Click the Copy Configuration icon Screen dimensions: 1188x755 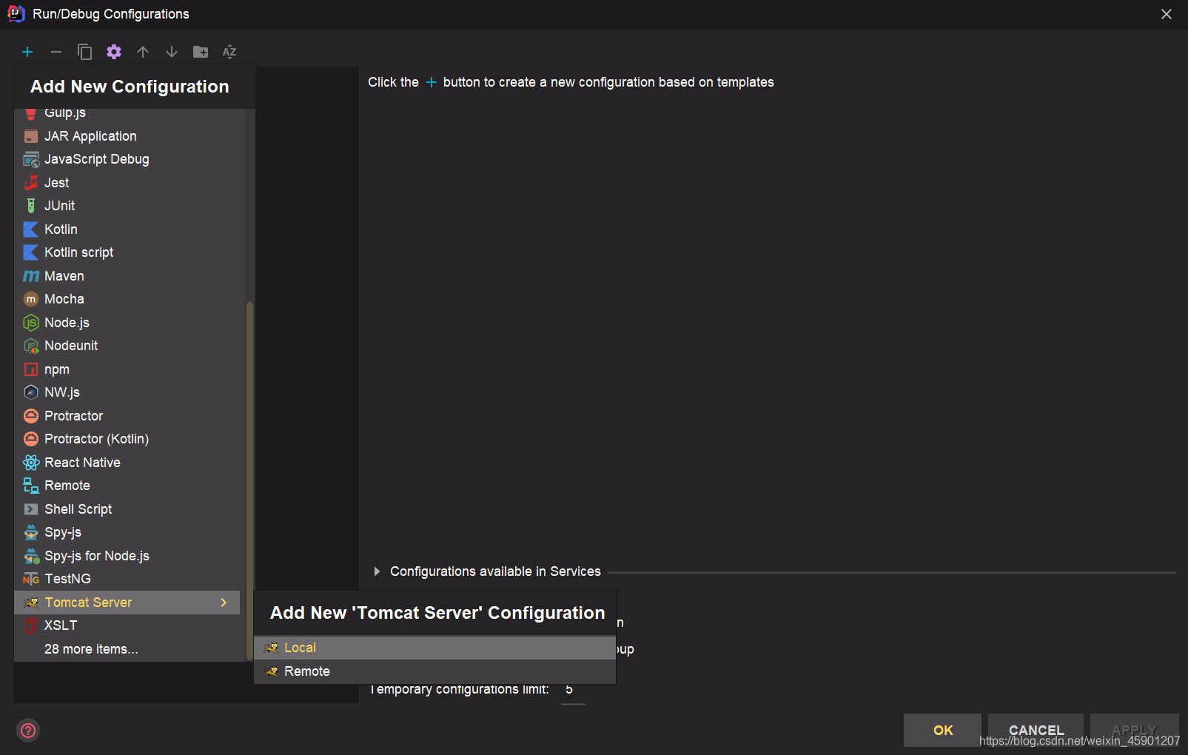pyautogui.click(x=85, y=52)
